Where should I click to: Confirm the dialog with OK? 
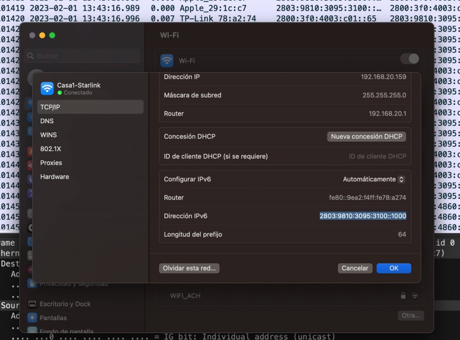click(x=394, y=268)
